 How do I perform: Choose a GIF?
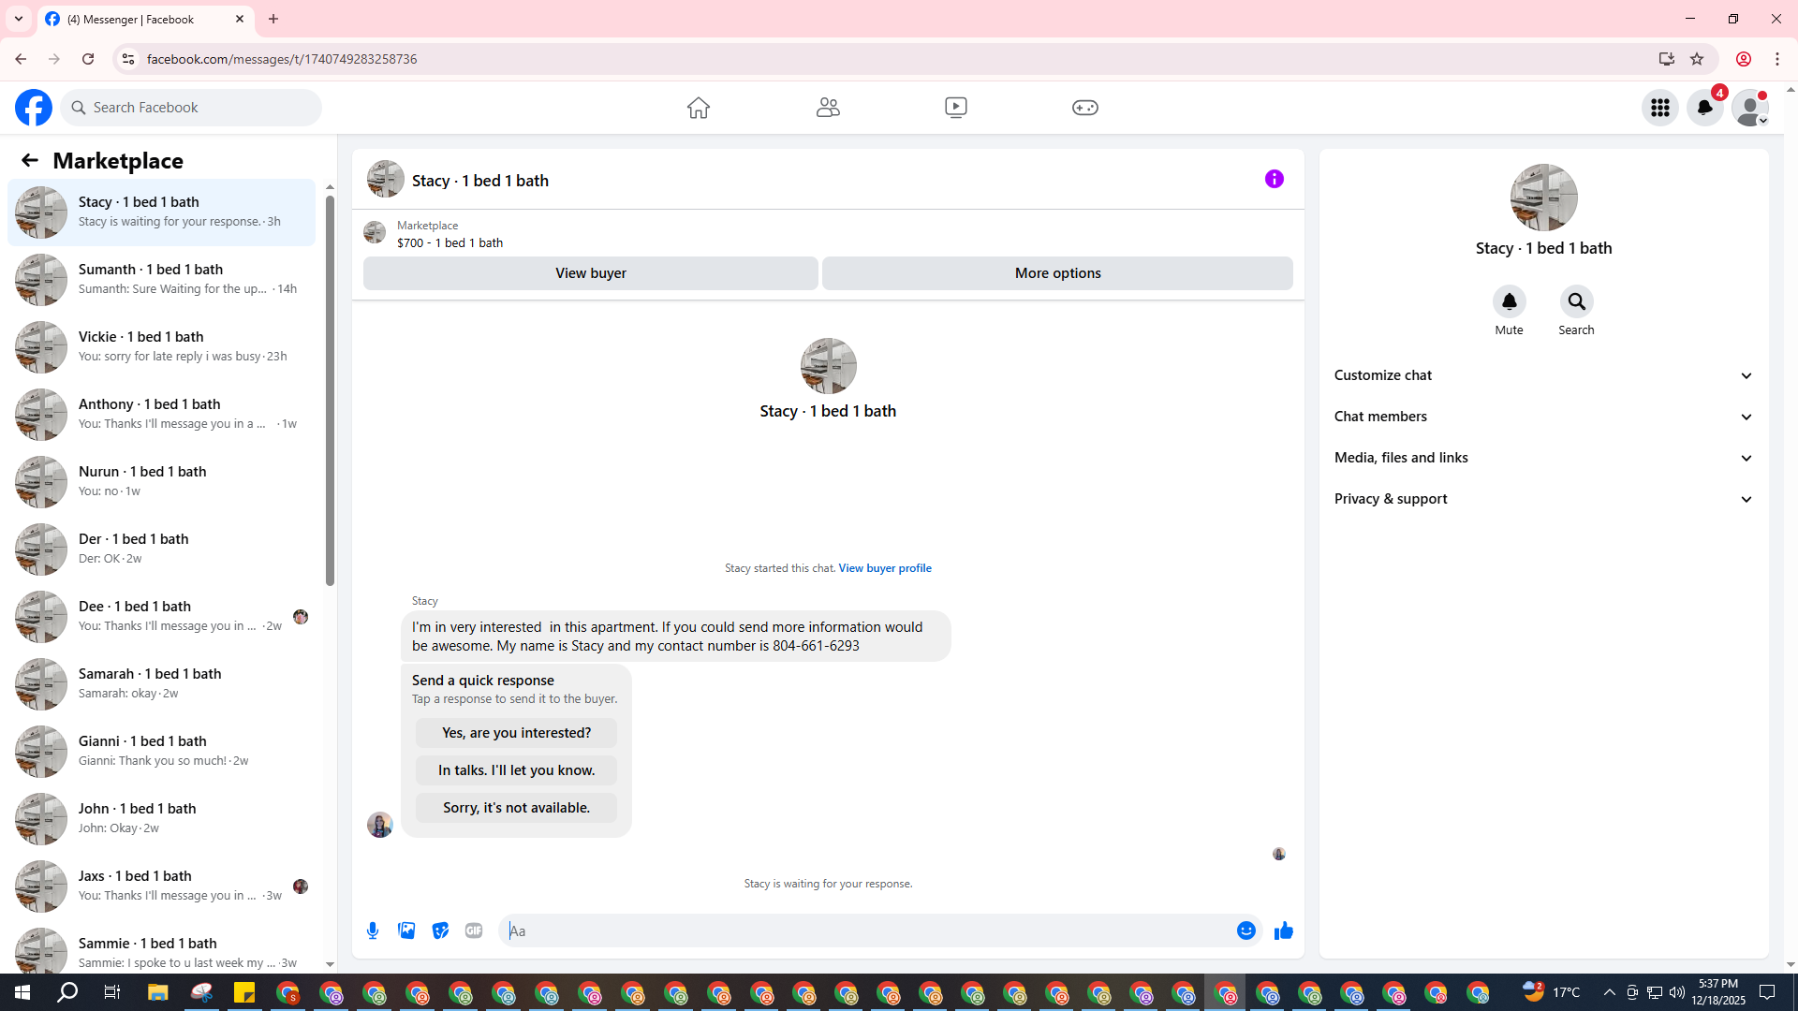[x=474, y=930]
